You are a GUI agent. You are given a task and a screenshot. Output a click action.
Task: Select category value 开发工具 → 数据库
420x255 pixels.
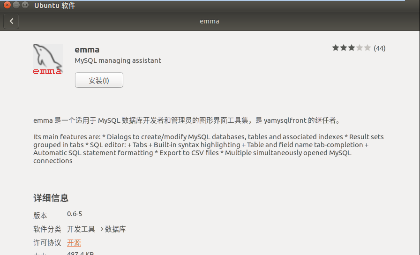pyautogui.click(x=97, y=229)
